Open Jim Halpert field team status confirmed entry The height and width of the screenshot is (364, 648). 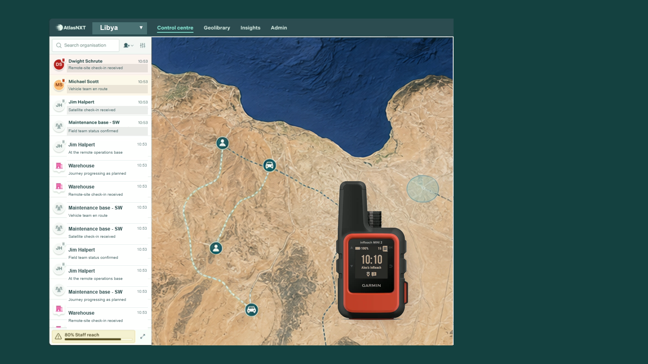click(x=100, y=254)
